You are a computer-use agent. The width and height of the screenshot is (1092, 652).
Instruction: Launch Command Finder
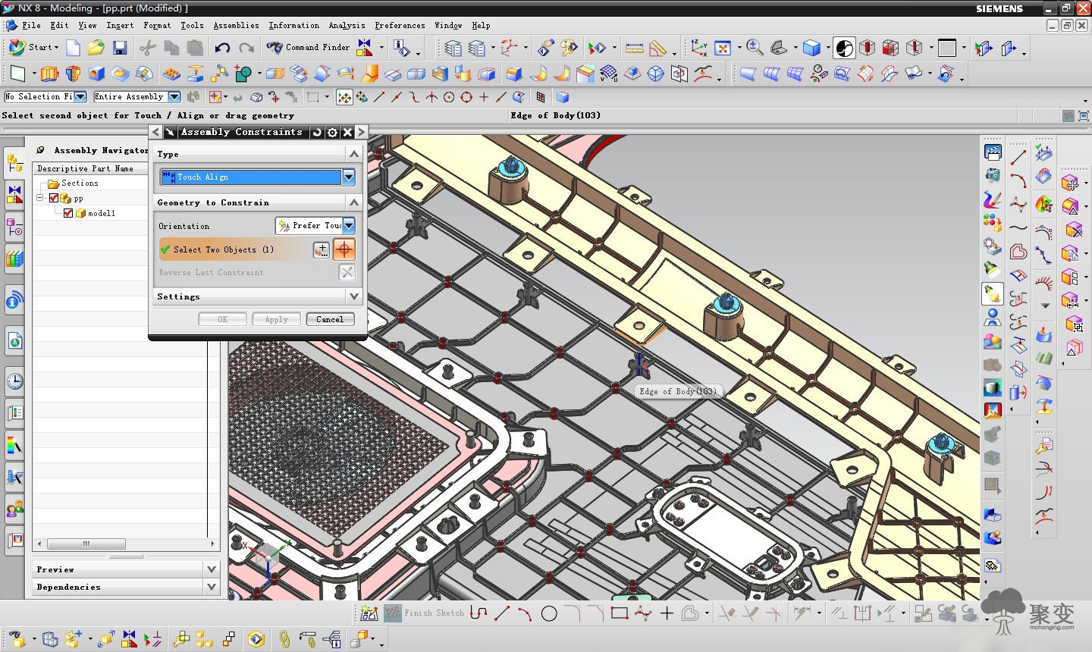(x=308, y=47)
